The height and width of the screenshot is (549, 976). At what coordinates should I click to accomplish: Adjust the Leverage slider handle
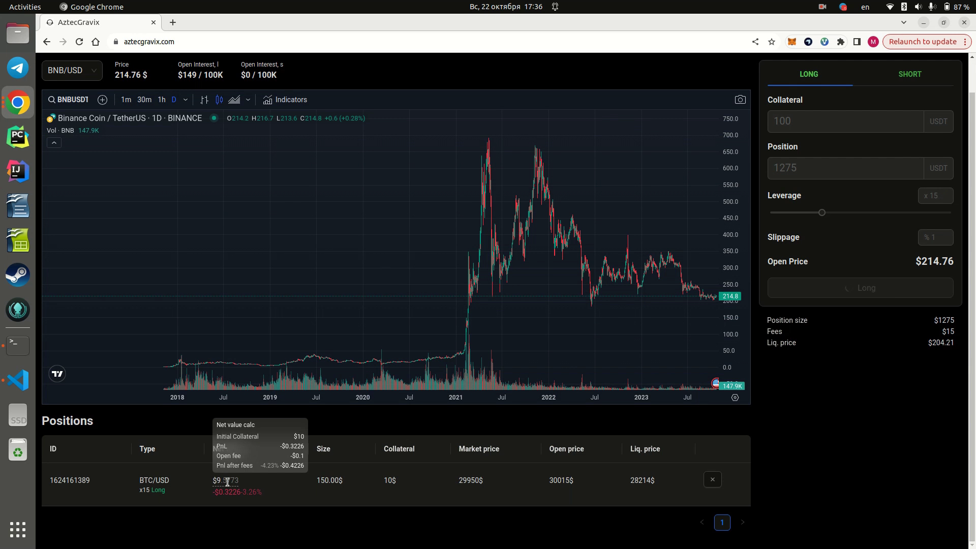(821, 212)
